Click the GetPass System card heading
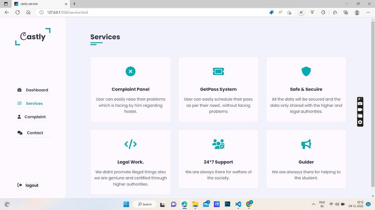 tap(218, 89)
